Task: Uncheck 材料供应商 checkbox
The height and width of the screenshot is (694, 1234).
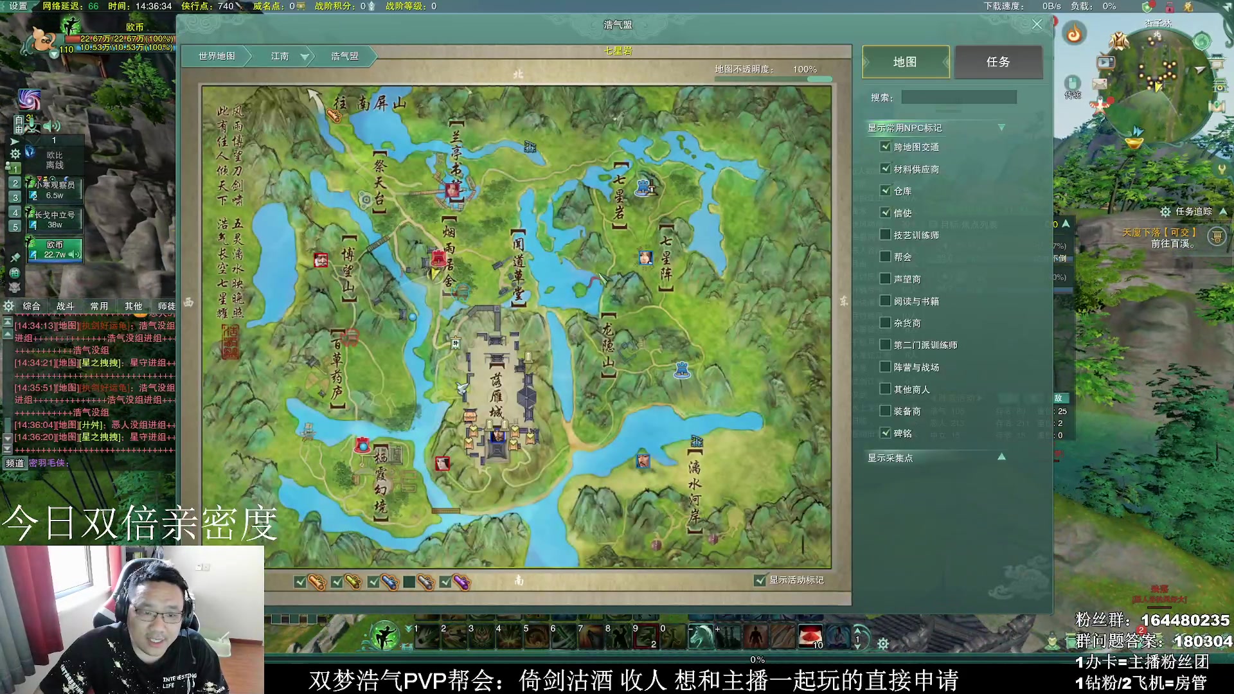Action: click(x=886, y=168)
